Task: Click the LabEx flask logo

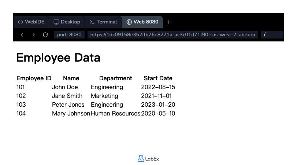Action: point(141,159)
